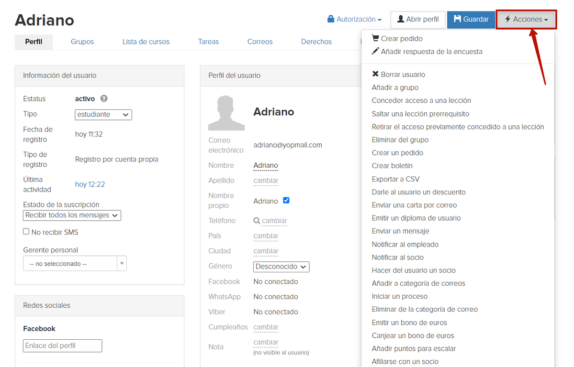The height and width of the screenshot is (367, 574).
Task: Select Notificar al empleado
Action: pyautogui.click(x=405, y=245)
